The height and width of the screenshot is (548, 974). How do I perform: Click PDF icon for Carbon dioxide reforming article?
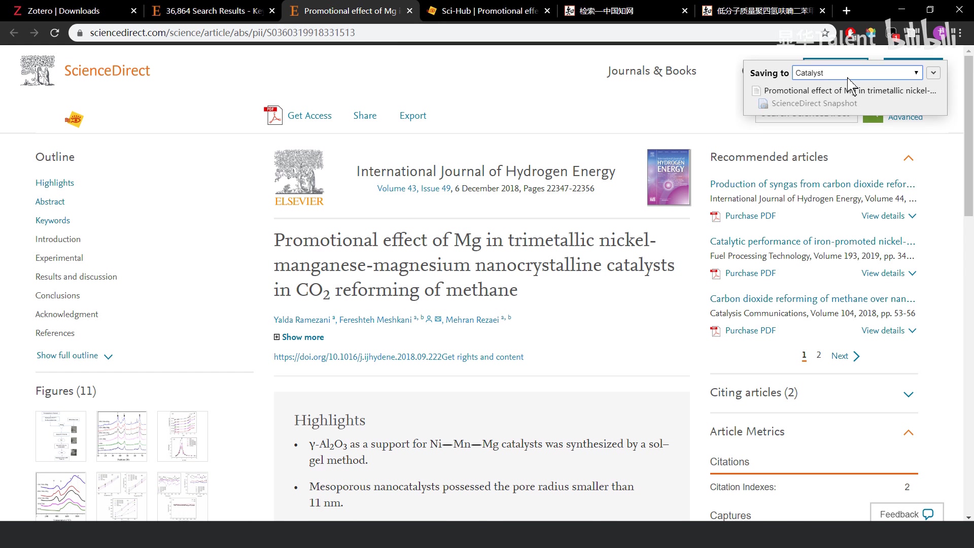[715, 331]
